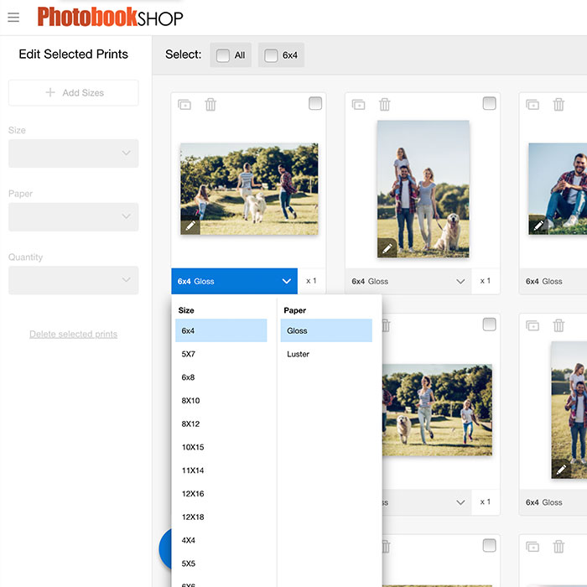Open the Size dropdown in sidebar
Screen dimensions: 587x587
(x=73, y=153)
